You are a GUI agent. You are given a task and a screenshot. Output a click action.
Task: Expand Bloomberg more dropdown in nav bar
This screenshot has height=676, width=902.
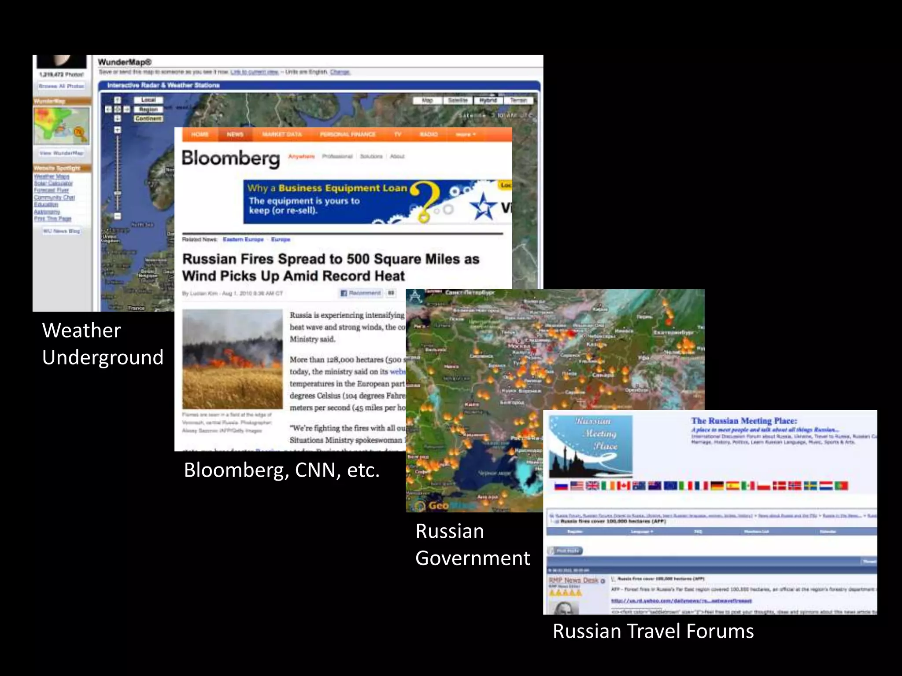(x=466, y=134)
